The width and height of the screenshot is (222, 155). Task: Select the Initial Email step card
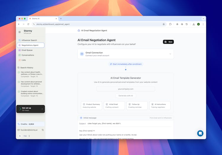pos(114,106)
